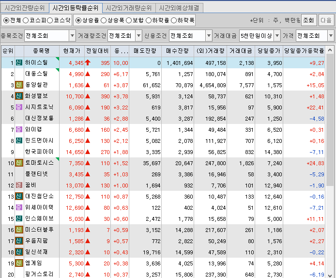Click the 조회 button
Viewport: 336px width, 278px height.
coord(308,20)
